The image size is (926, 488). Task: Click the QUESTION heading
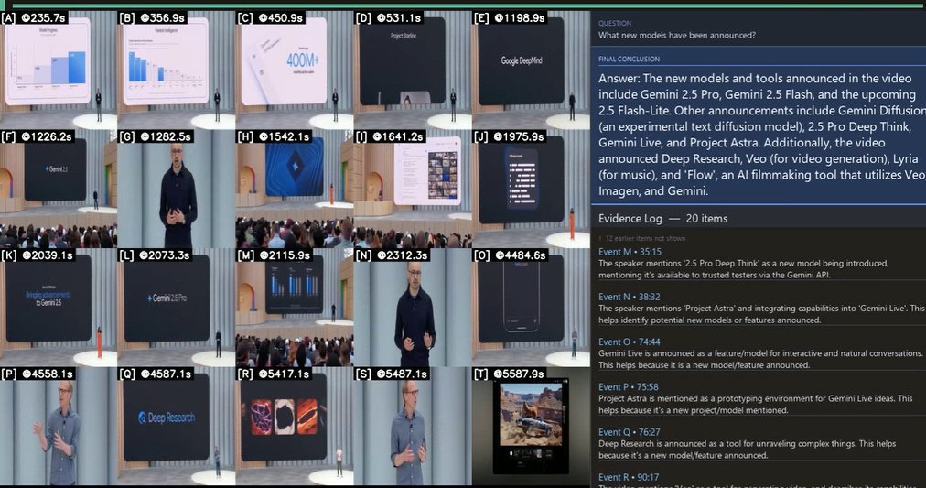pyautogui.click(x=615, y=23)
